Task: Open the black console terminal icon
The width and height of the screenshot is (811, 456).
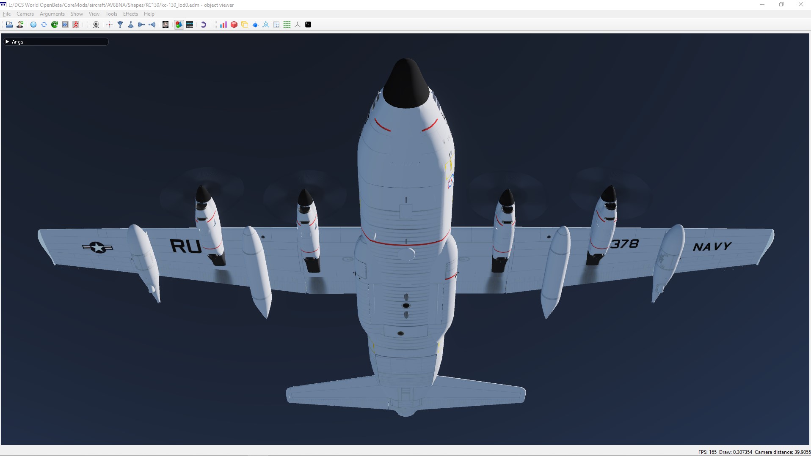Action: [308, 25]
